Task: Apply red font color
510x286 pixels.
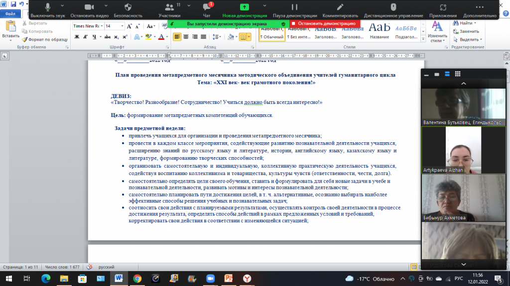Action: 161,37
